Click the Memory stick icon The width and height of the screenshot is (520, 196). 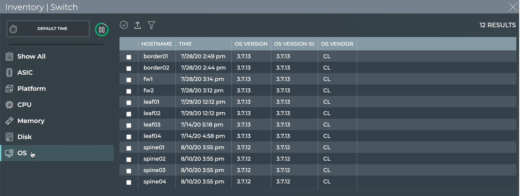coord(9,121)
